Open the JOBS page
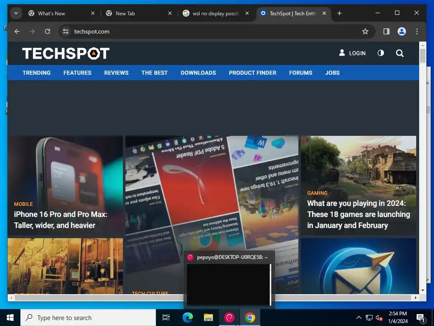The image size is (434, 326). (332, 73)
